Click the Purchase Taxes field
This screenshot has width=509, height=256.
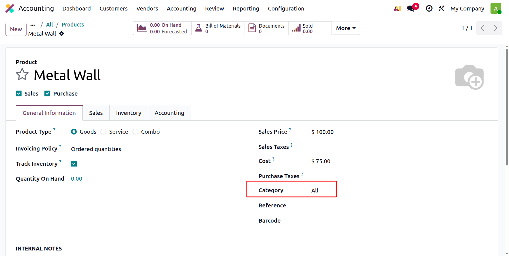399,176
